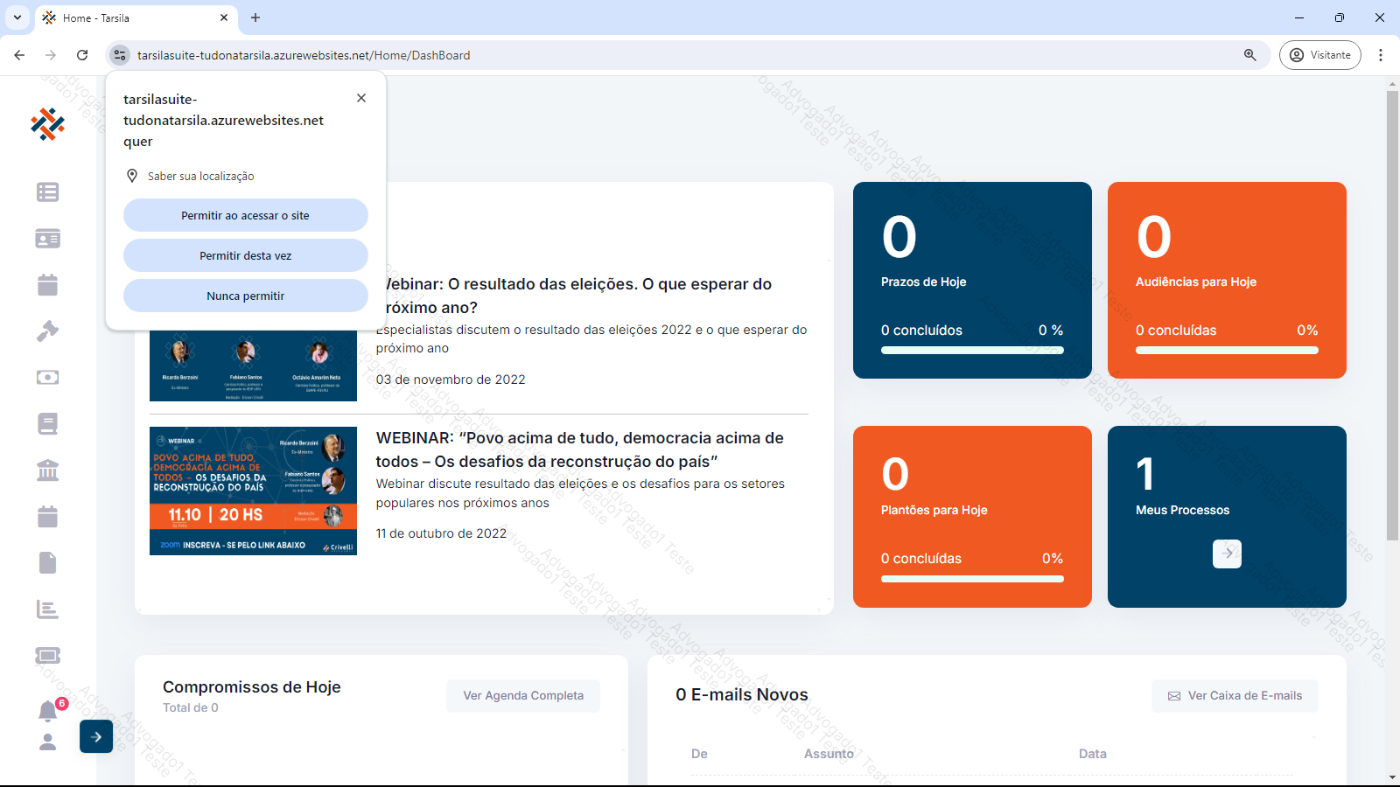Screen dimensions: 1400x787
Task: Open the document file icon in sidebar
Action: pos(47,562)
